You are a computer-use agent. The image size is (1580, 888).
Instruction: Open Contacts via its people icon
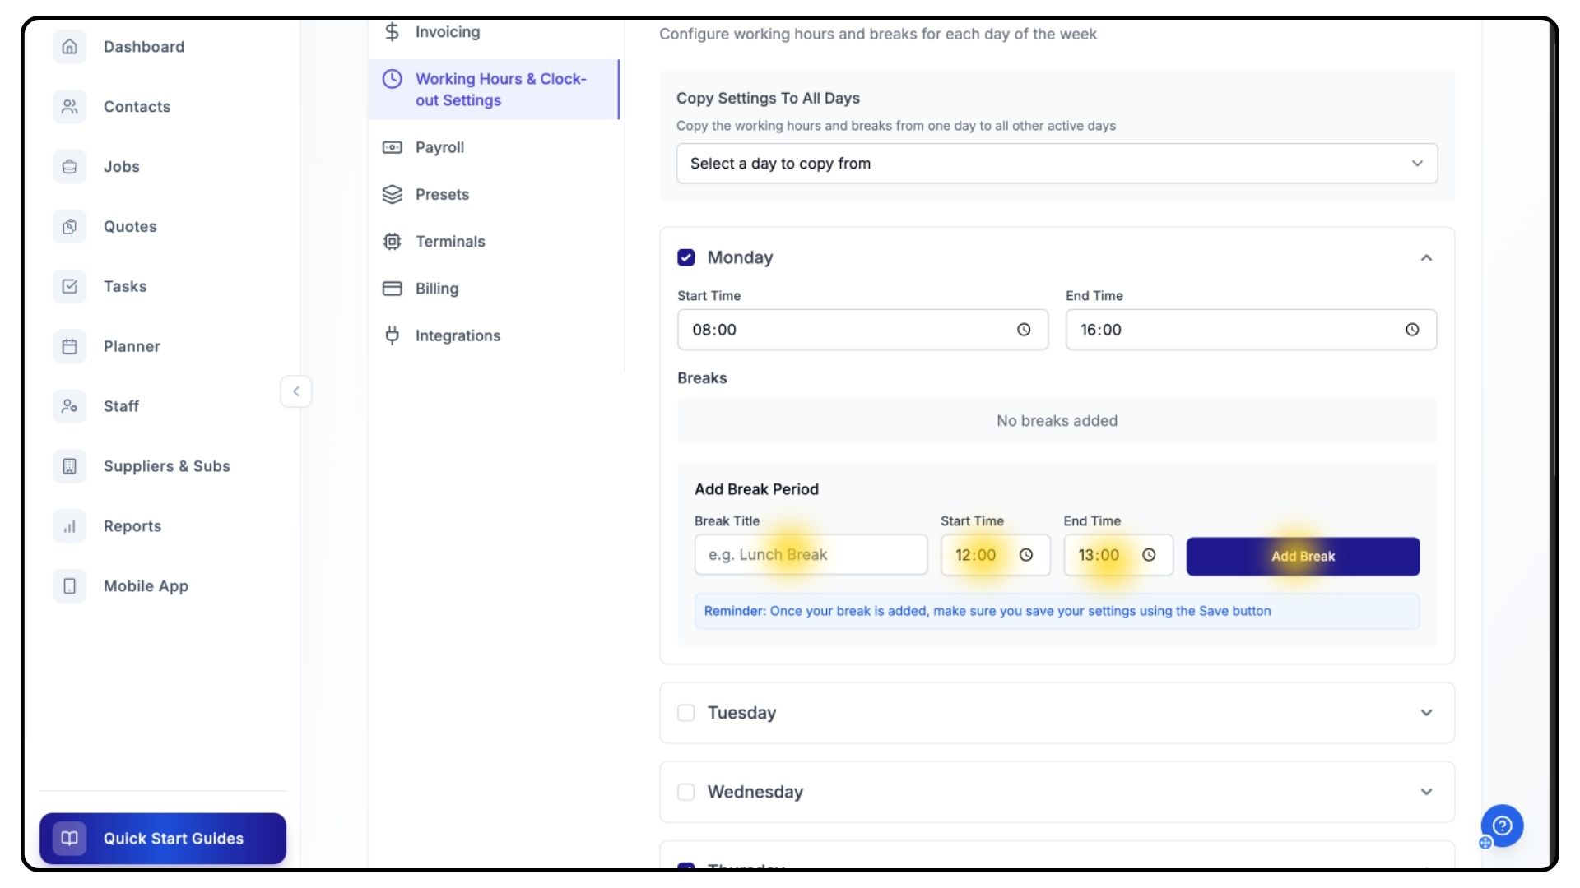point(70,107)
